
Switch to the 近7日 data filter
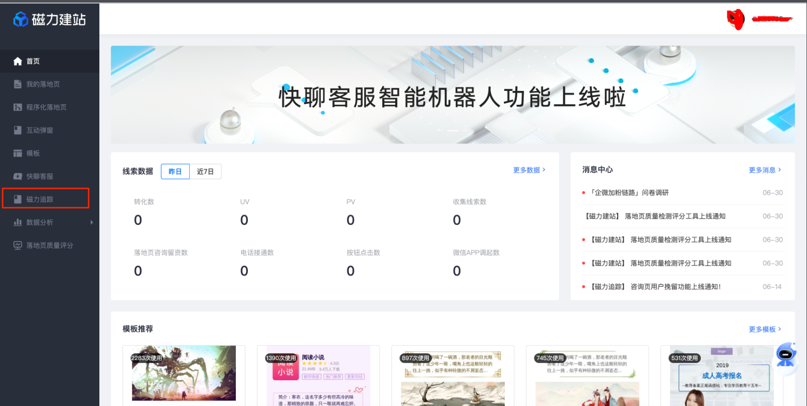coord(205,171)
